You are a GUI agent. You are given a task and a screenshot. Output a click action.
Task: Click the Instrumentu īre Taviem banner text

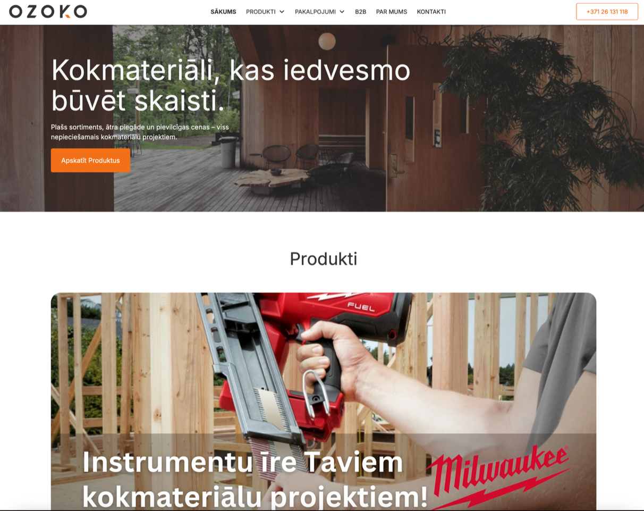pos(243,462)
